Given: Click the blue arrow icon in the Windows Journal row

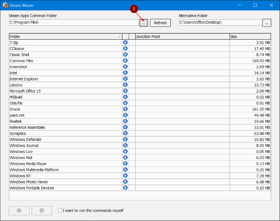Looking at the screenshot, I should (125, 145).
